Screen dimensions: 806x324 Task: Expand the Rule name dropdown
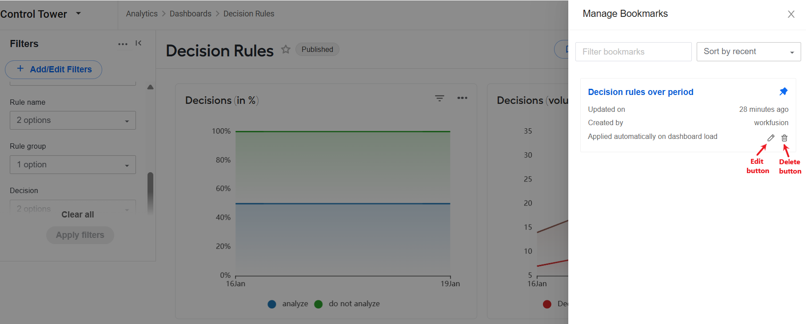(73, 120)
